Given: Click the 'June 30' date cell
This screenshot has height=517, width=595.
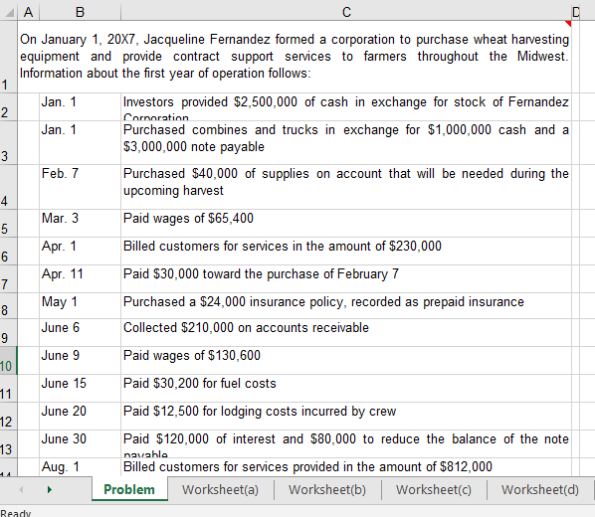Looking at the screenshot, I should click(80, 443).
